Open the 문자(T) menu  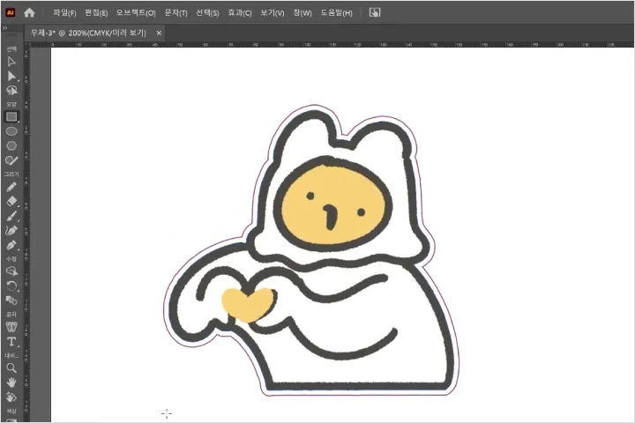(x=176, y=13)
